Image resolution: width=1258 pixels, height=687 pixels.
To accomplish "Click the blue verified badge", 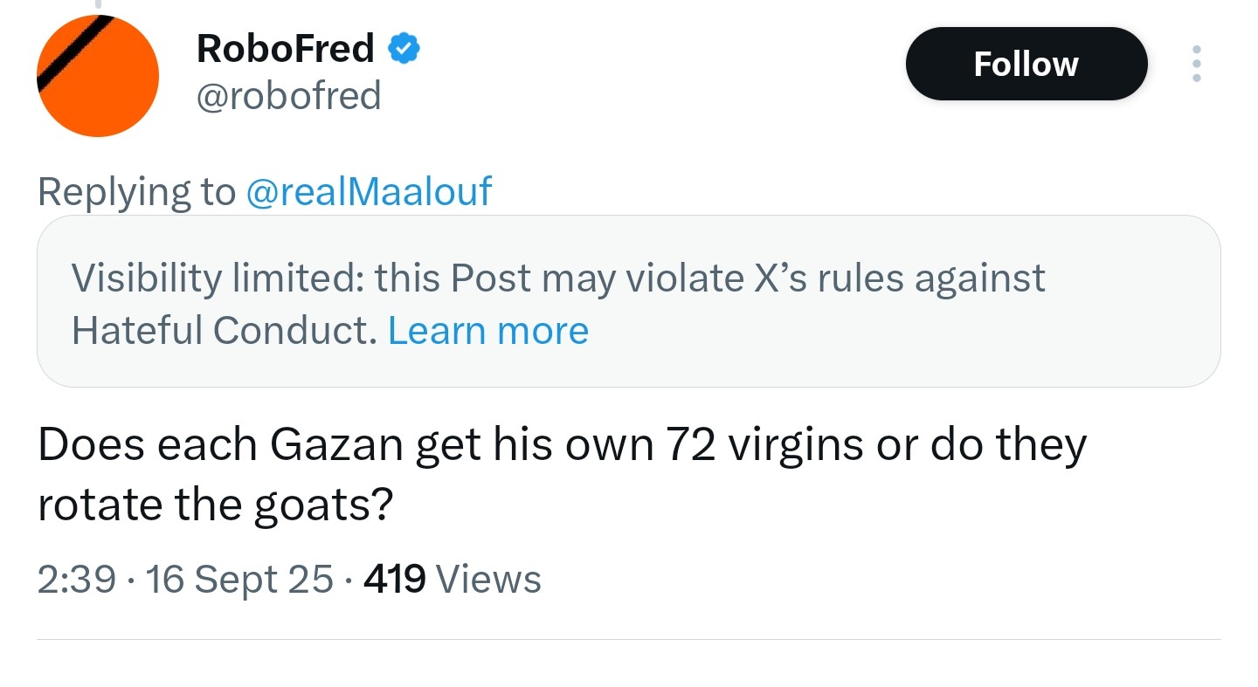I will click(403, 49).
